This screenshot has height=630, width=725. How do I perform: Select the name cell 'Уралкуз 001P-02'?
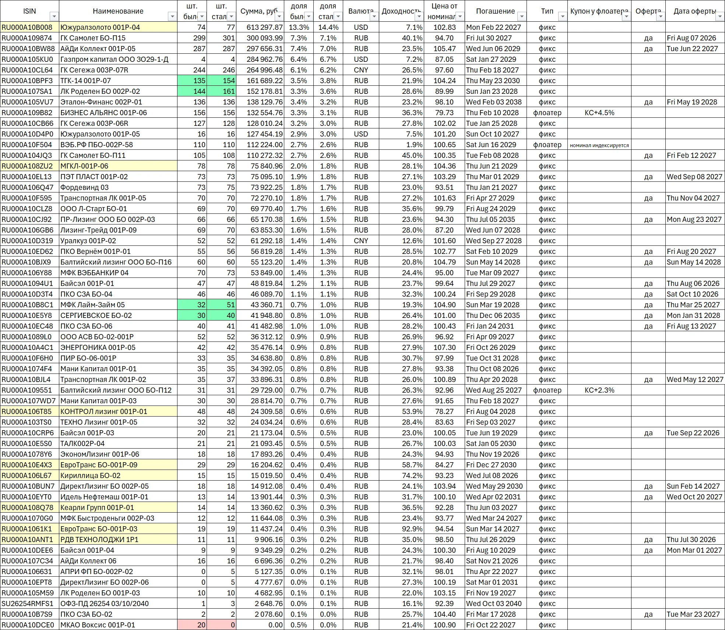pos(118,241)
